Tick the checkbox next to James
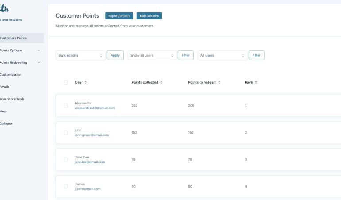The image size is (341, 200). click(x=66, y=187)
